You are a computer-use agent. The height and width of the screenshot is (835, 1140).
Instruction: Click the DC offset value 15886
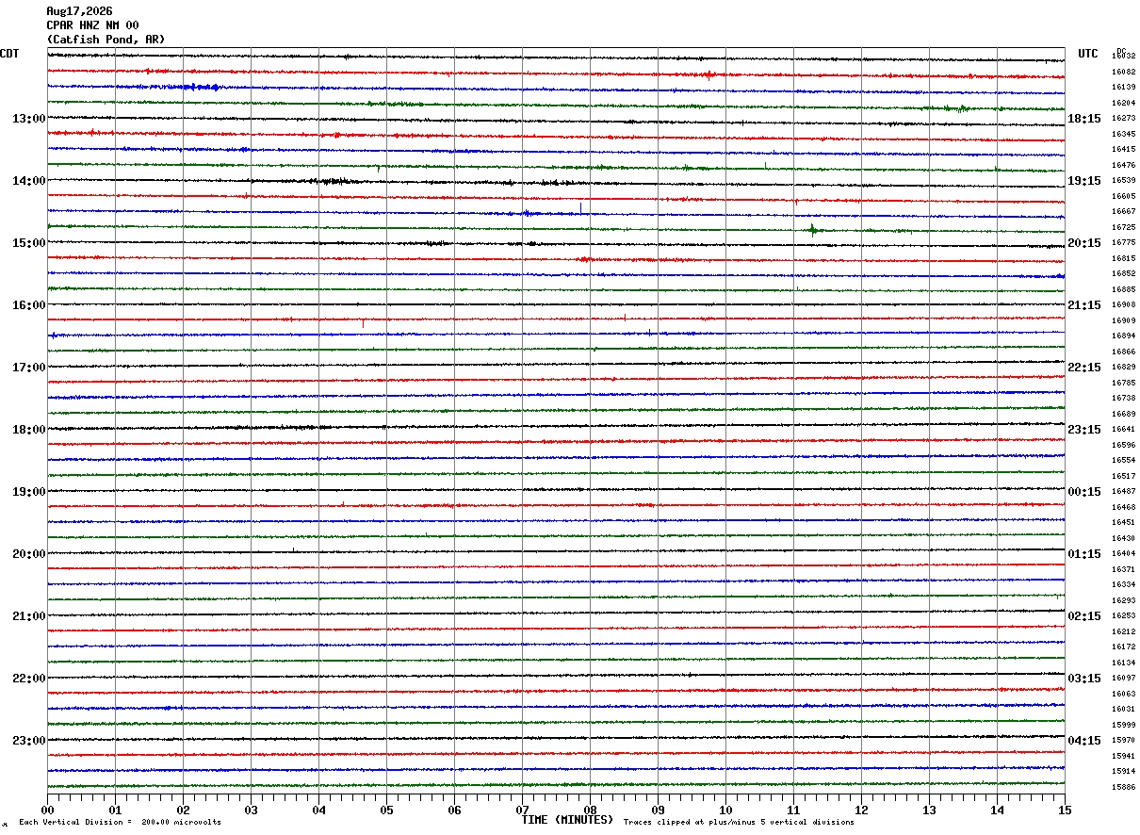point(1123,787)
